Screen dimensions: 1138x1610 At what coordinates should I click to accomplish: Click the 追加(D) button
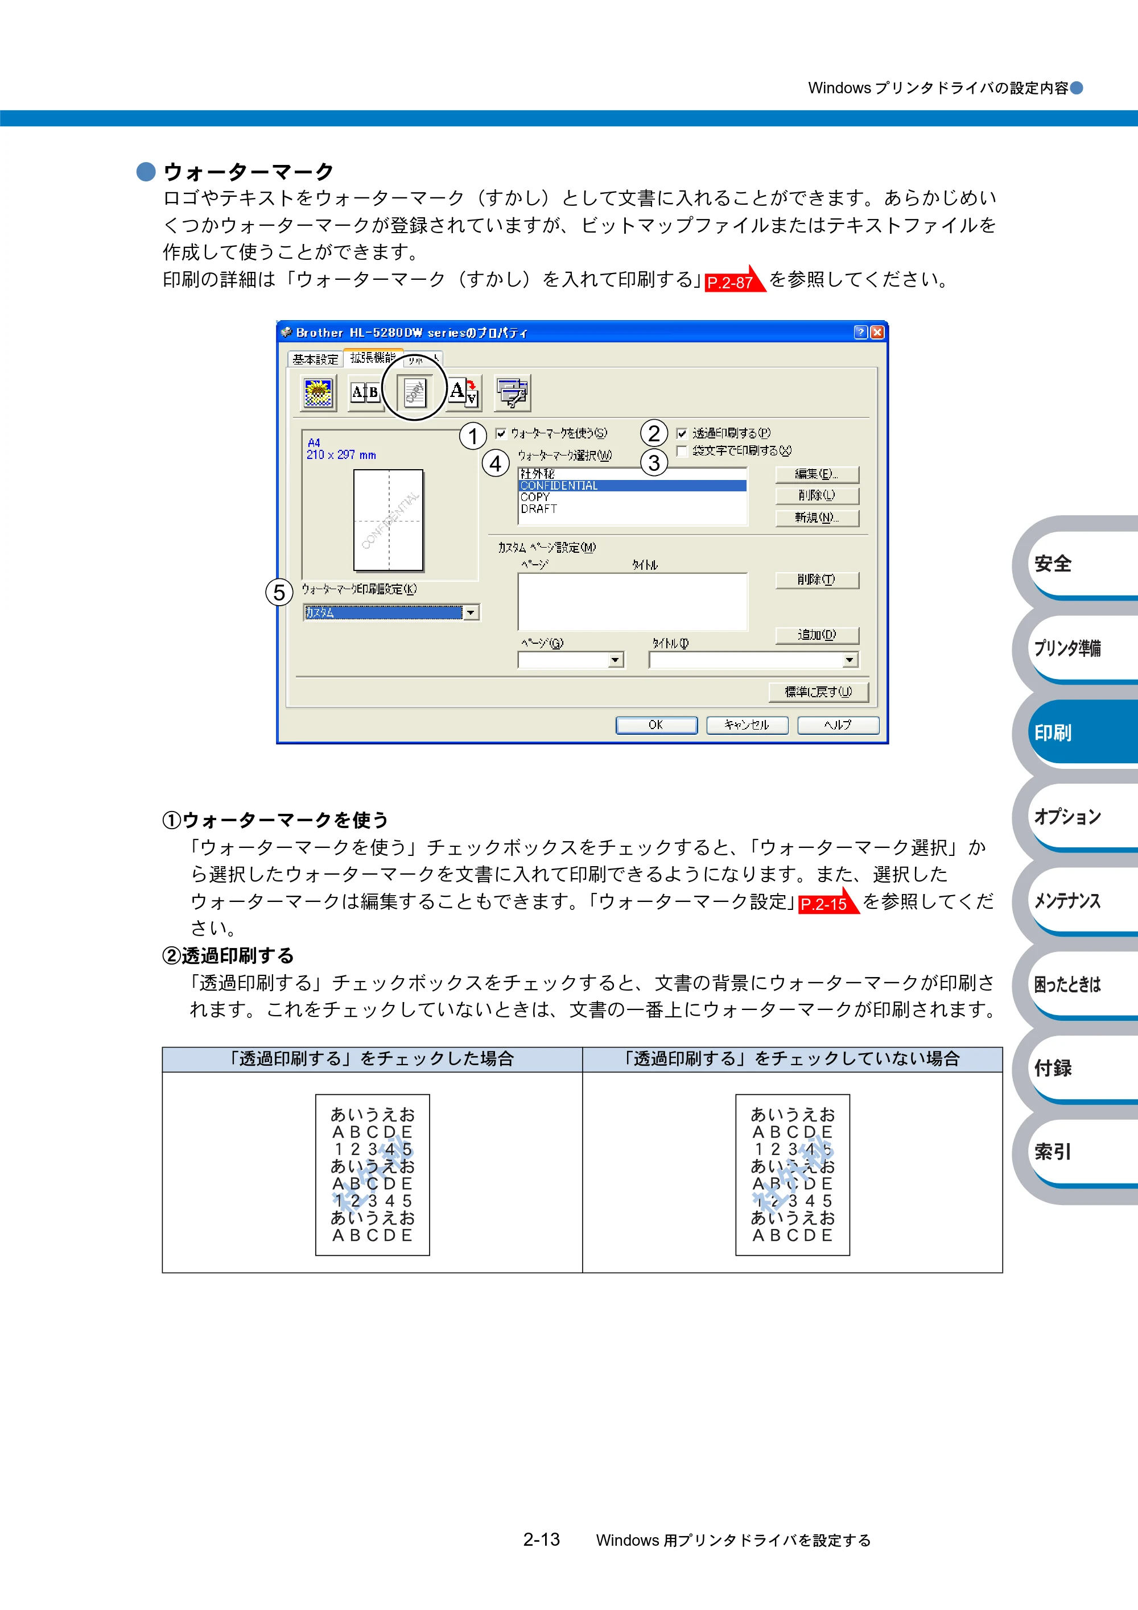tap(817, 635)
